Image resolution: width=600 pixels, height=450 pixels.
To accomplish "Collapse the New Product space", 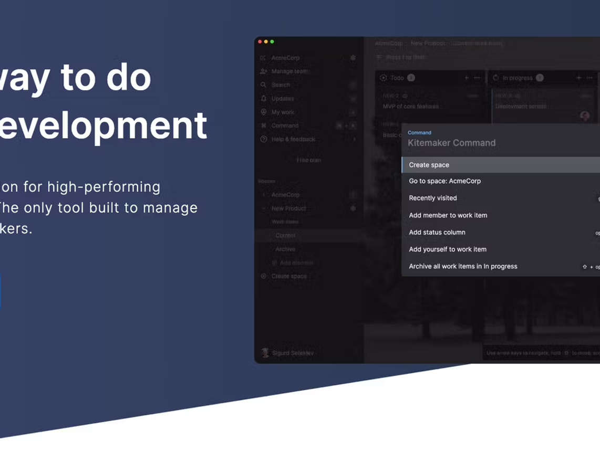I will pos(263,208).
